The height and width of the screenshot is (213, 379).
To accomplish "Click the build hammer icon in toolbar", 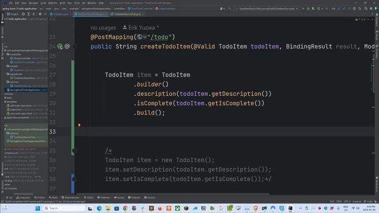I will [x=229, y=8].
